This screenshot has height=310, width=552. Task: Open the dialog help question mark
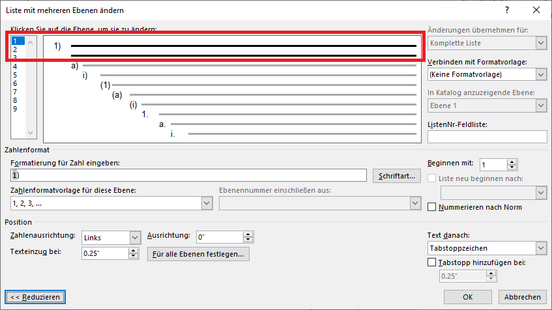coord(507,10)
